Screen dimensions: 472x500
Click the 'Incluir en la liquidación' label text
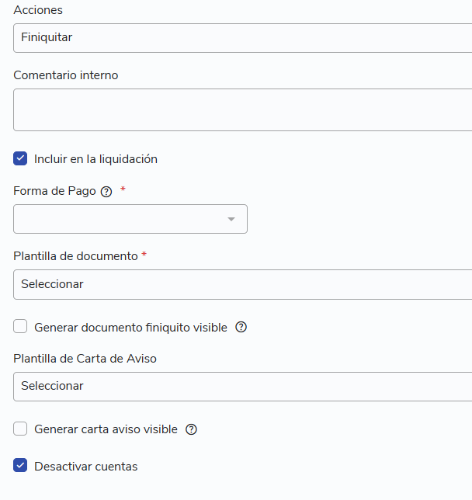point(95,159)
